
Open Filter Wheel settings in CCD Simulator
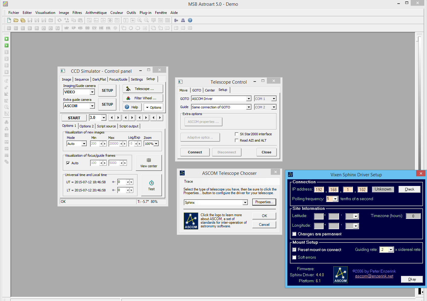(143, 98)
